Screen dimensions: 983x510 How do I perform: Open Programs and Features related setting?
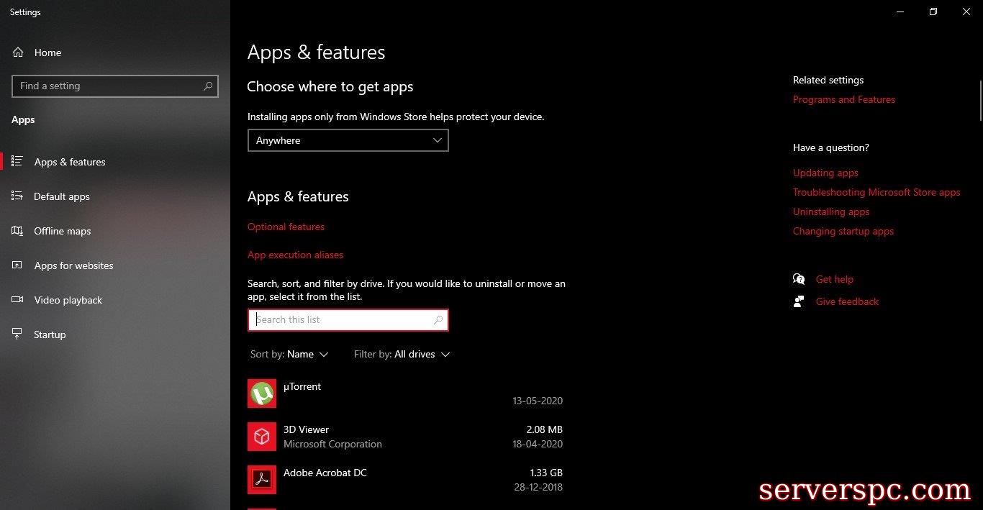843,99
